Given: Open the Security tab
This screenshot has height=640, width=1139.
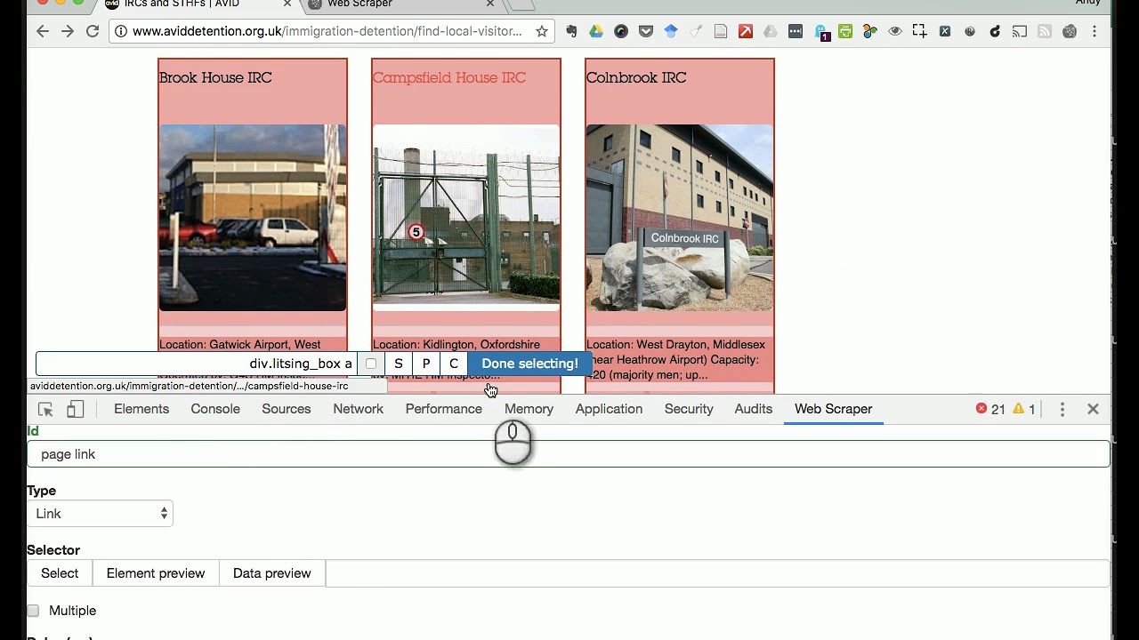Looking at the screenshot, I should pyautogui.click(x=689, y=409).
